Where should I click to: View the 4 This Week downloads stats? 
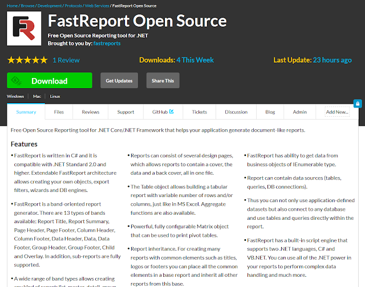(195, 60)
